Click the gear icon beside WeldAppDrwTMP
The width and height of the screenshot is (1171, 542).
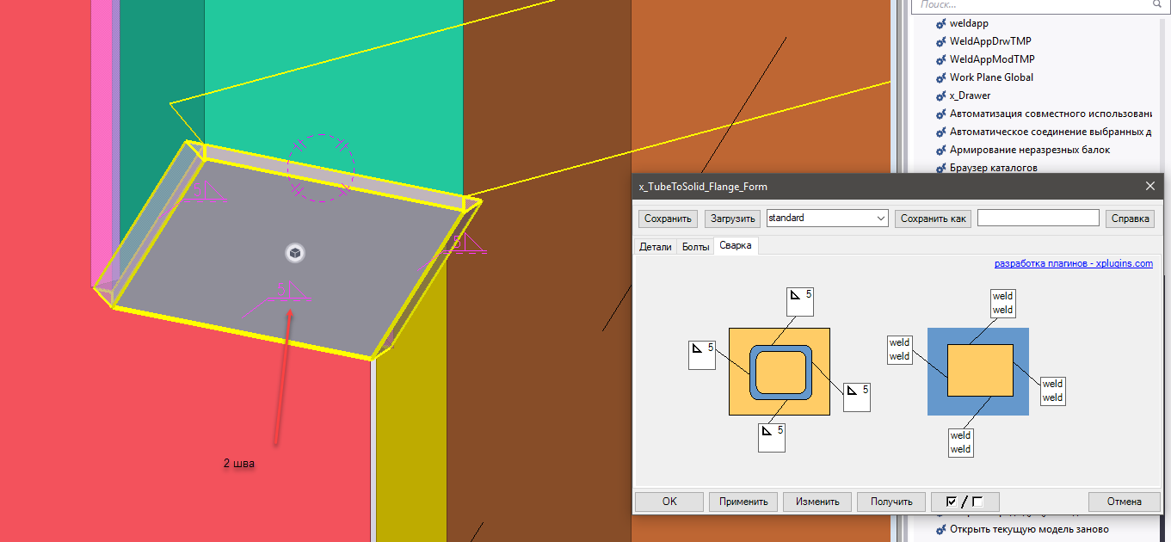[940, 41]
